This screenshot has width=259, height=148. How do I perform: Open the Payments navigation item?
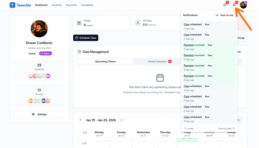pos(71,5)
